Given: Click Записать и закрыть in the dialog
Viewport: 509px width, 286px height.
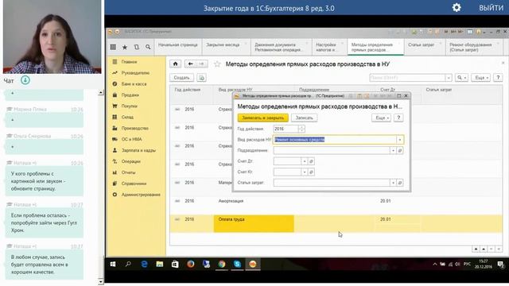Looking at the screenshot, I should [x=263, y=118].
